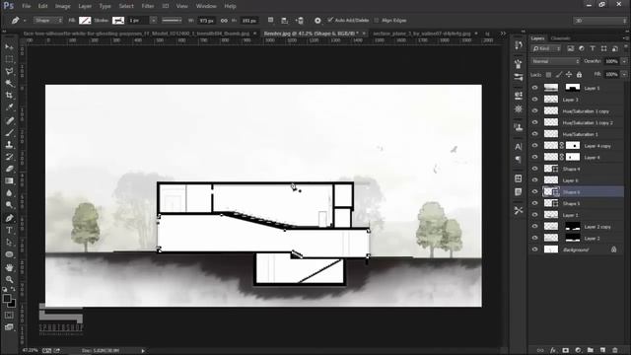The image size is (631, 355).
Task: Select the Pen tool in toolbox
Action: 9,218
